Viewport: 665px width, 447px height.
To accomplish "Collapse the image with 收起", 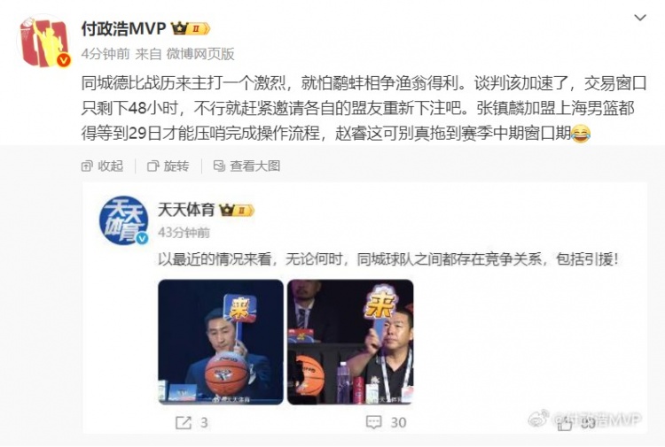I will coord(102,166).
